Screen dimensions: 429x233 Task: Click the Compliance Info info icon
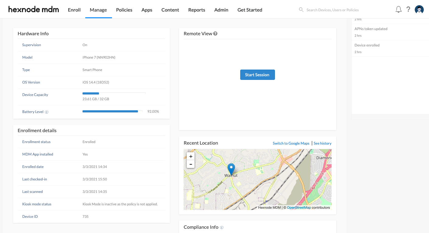click(x=222, y=227)
